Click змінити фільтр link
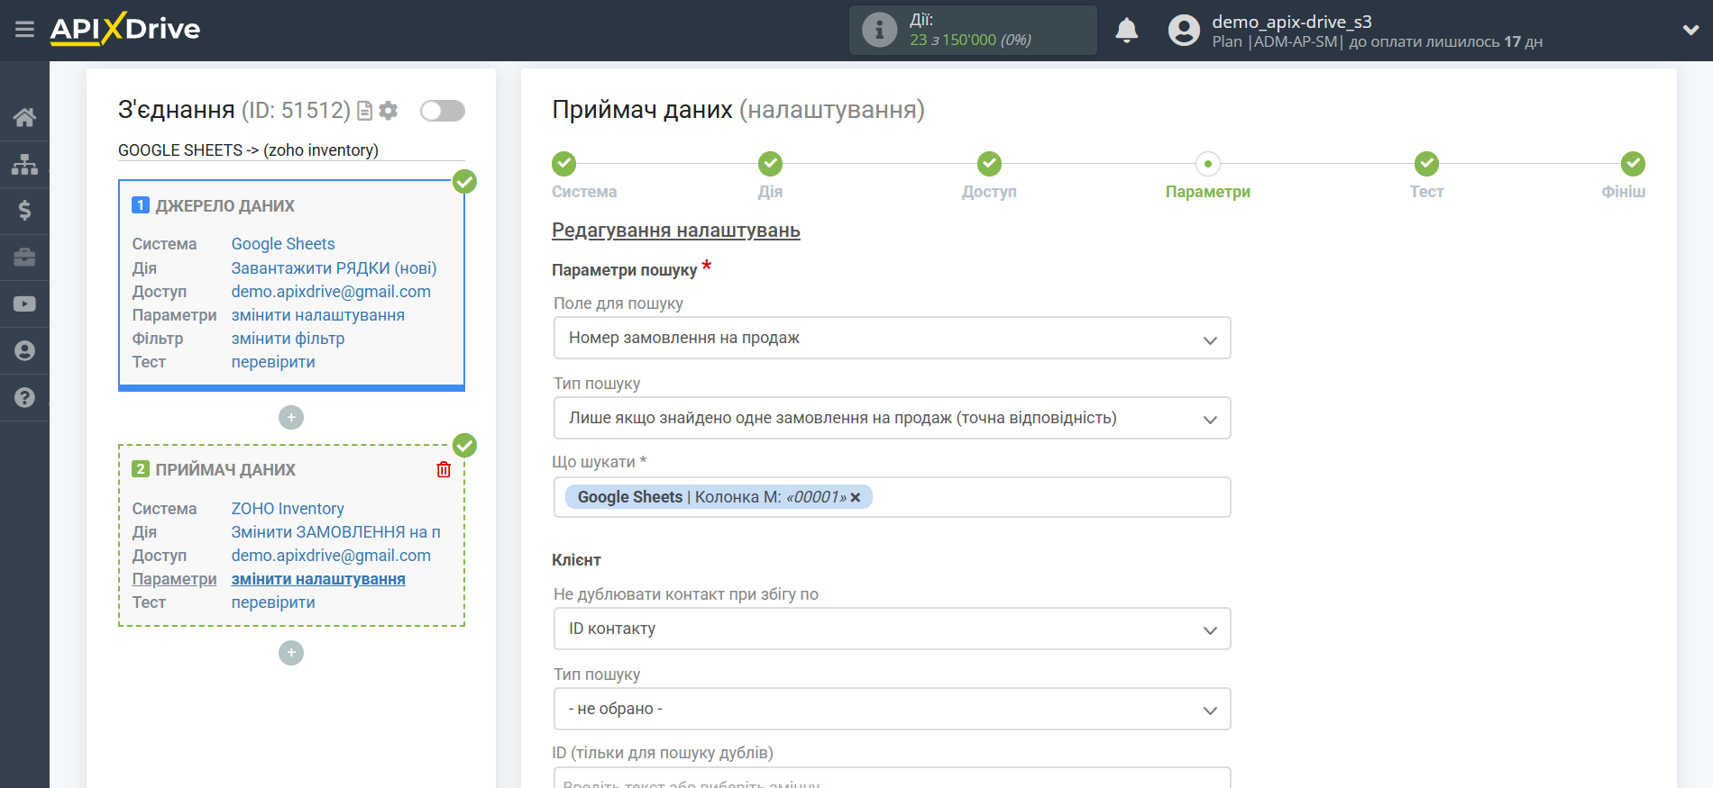Viewport: 1713px width, 788px height. point(288,339)
